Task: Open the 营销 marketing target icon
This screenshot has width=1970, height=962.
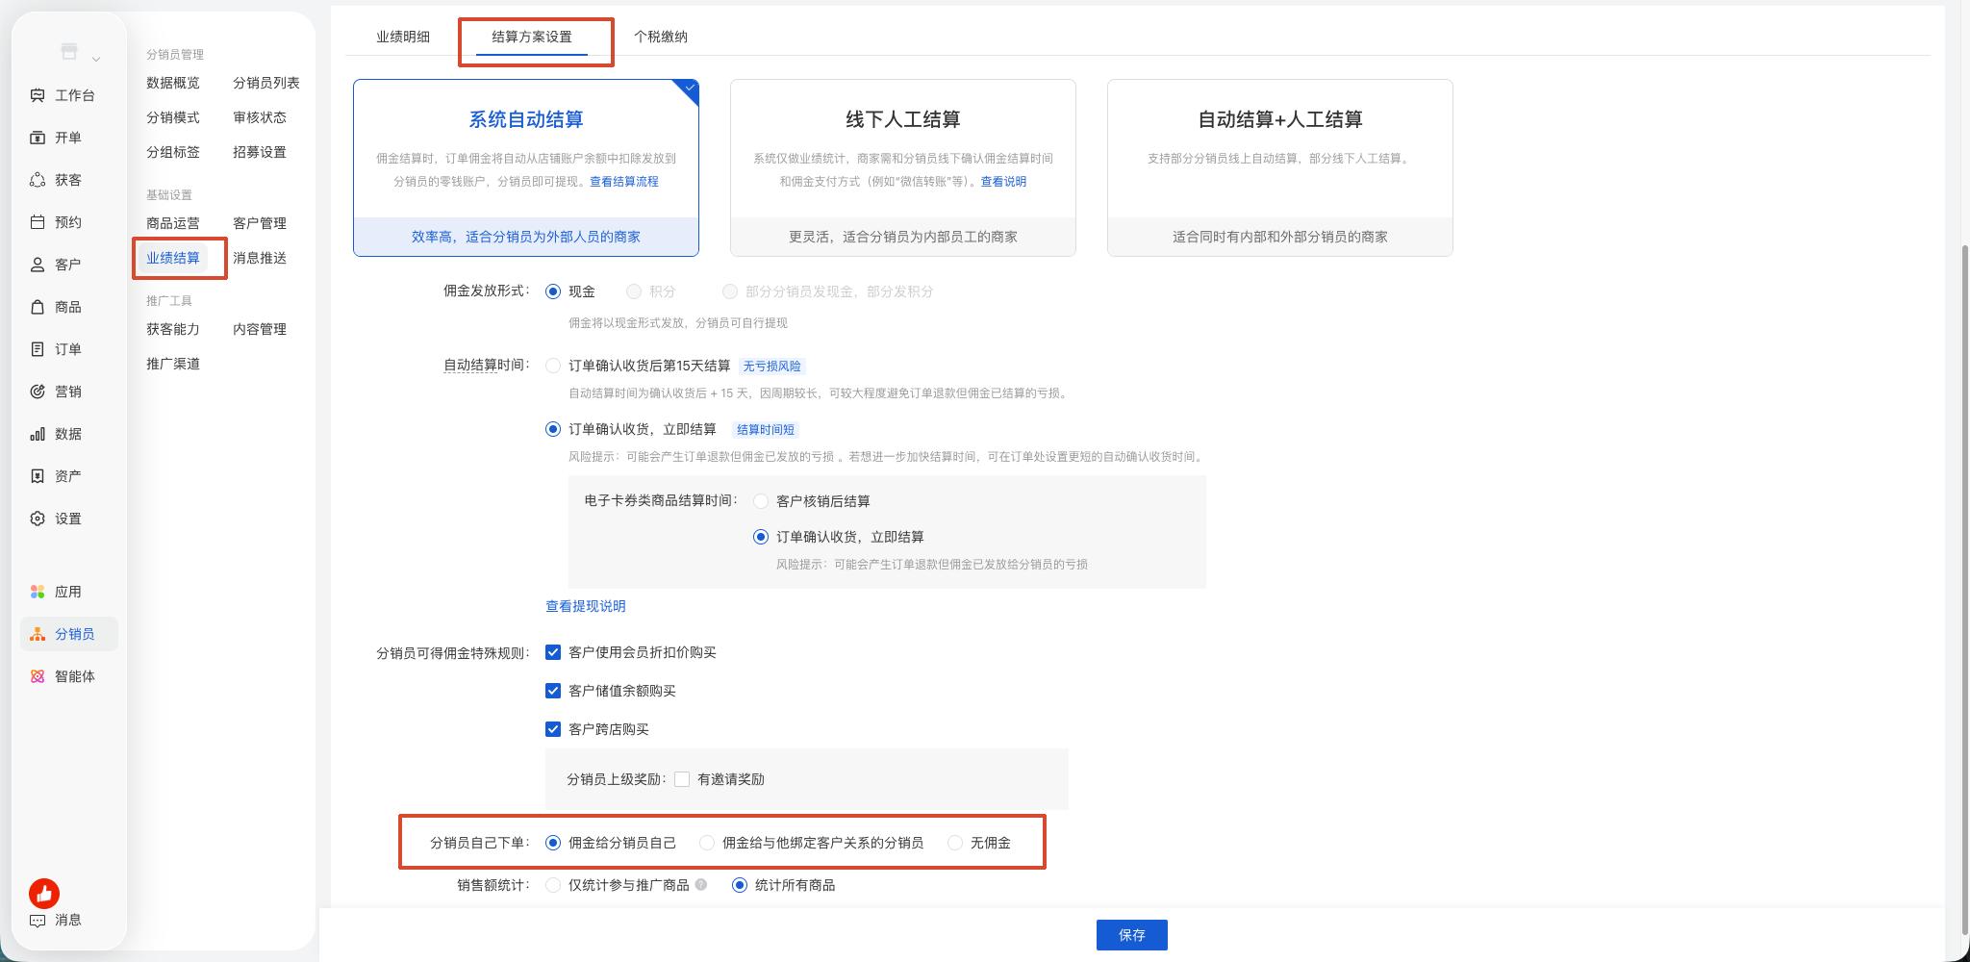Action: (x=38, y=392)
